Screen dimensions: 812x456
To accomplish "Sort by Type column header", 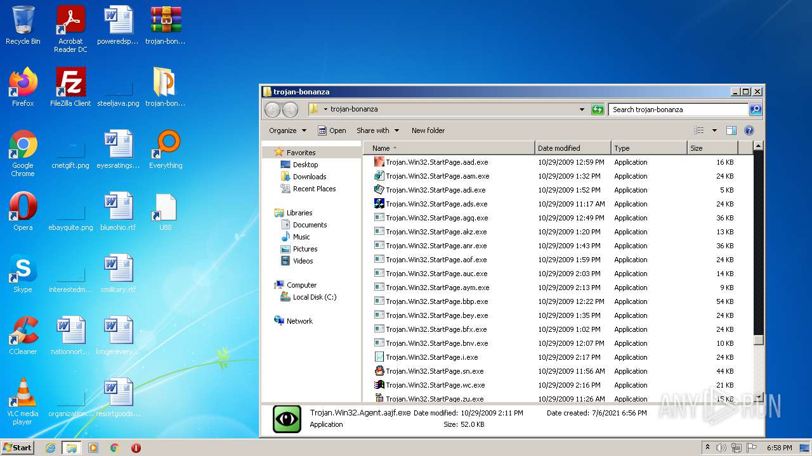I will pos(649,148).
